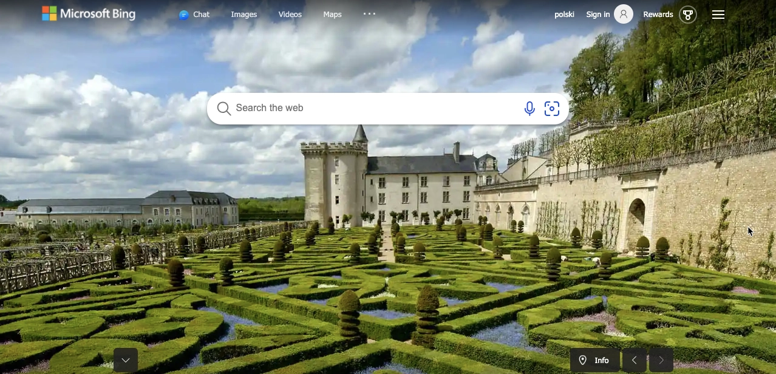Viewport: 776px width, 374px height.
Task: Go to the Maps tab
Action: pyautogui.click(x=332, y=15)
